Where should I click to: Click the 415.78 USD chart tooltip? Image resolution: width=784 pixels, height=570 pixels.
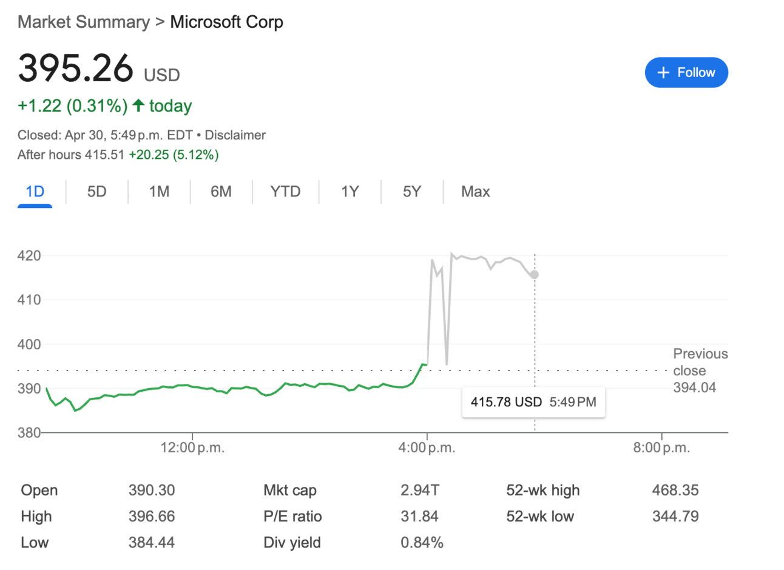(x=533, y=402)
